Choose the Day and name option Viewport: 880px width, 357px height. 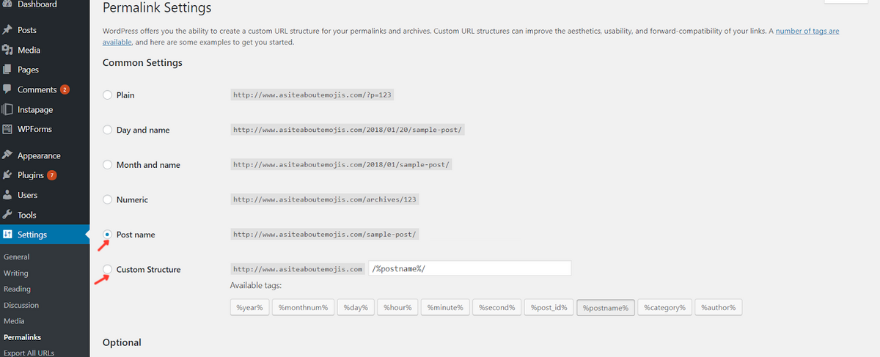click(x=108, y=130)
